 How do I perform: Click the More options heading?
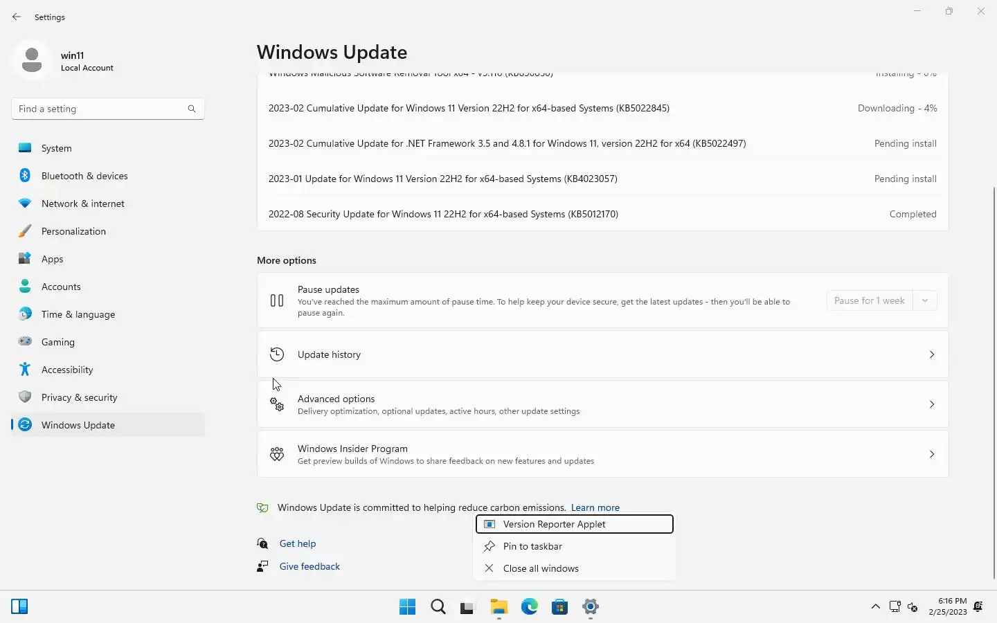coord(287,260)
